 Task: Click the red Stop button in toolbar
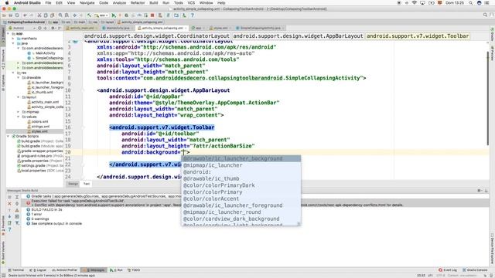click(152, 15)
